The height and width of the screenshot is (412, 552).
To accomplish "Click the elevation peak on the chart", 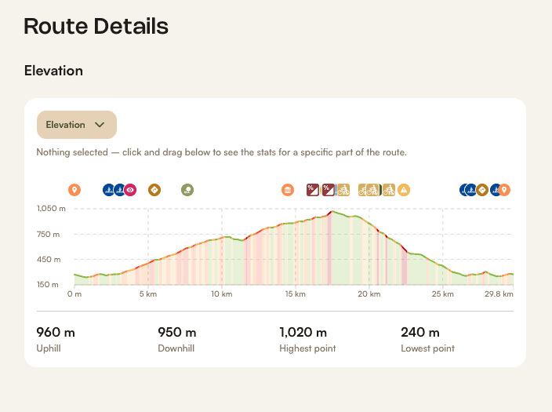I will point(331,212).
